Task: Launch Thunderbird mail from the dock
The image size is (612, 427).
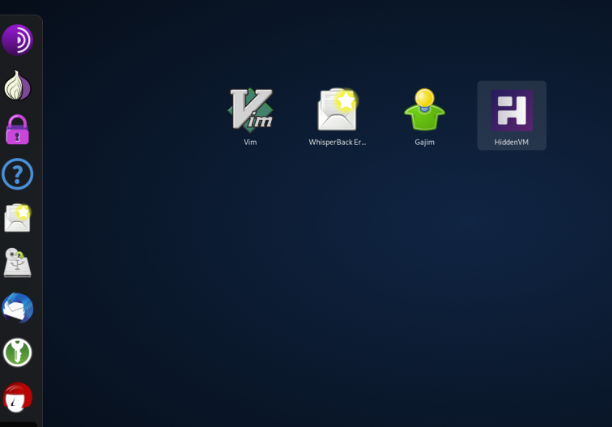Action: pos(18,308)
